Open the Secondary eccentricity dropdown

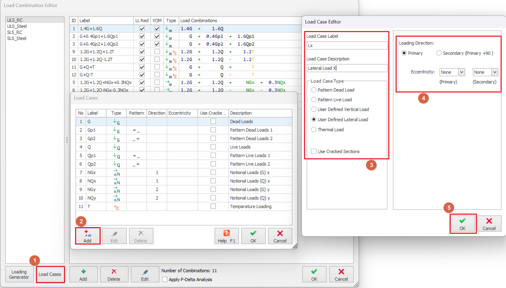click(494, 72)
